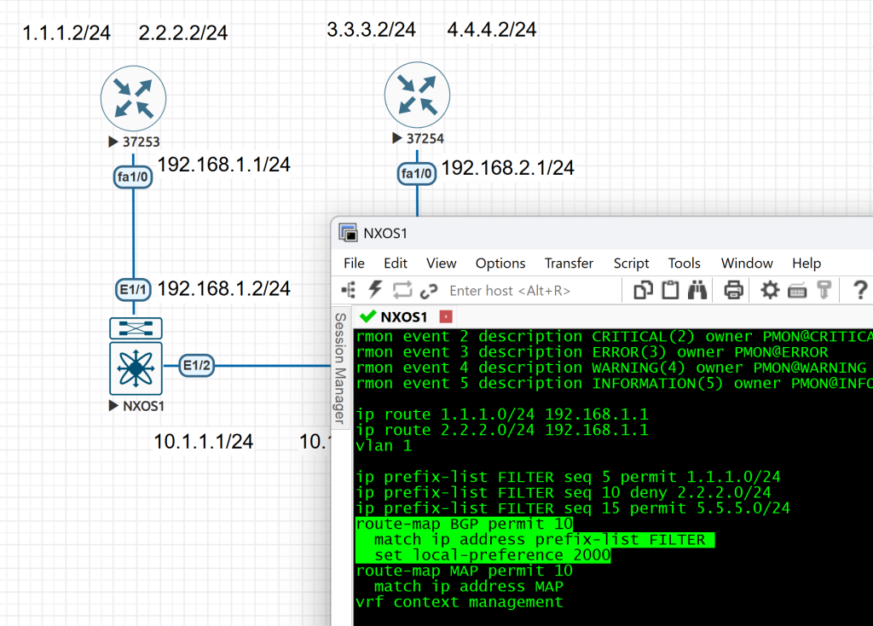Viewport: 873px width, 626px height.
Task: Click the Reconnect toolbar icon
Action: (402, 290)
